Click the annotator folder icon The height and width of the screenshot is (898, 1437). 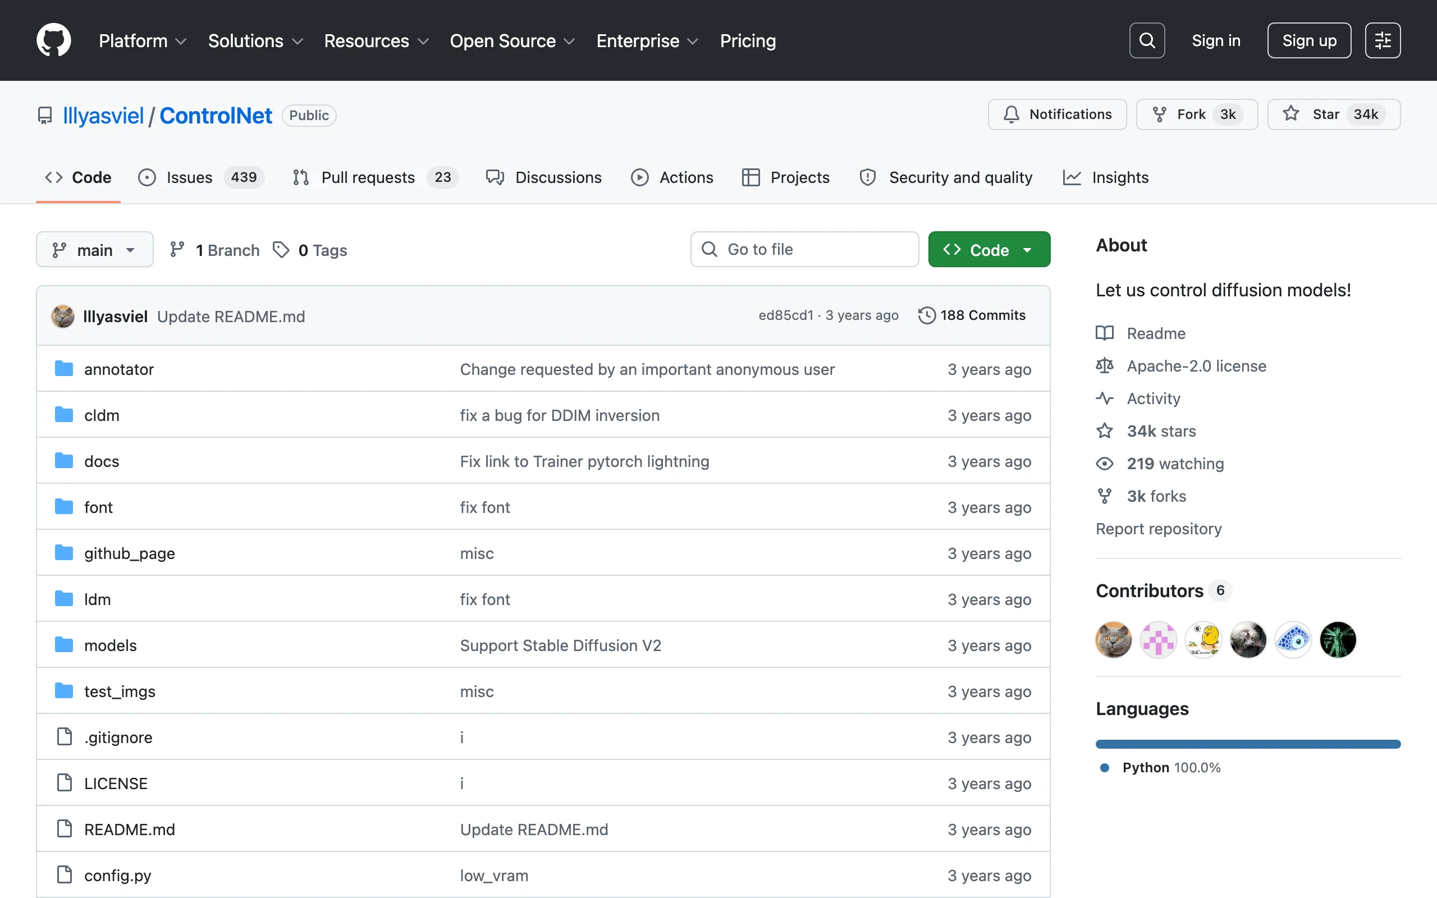64,369
